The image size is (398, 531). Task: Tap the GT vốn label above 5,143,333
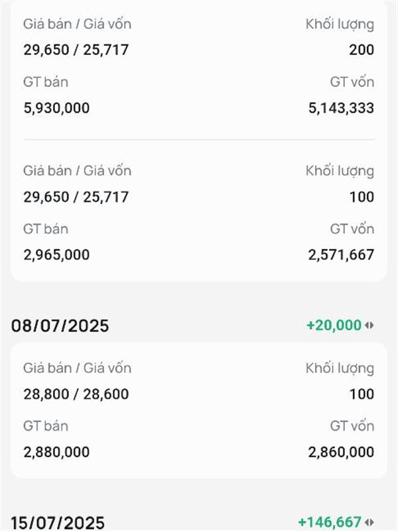[352, 82]
